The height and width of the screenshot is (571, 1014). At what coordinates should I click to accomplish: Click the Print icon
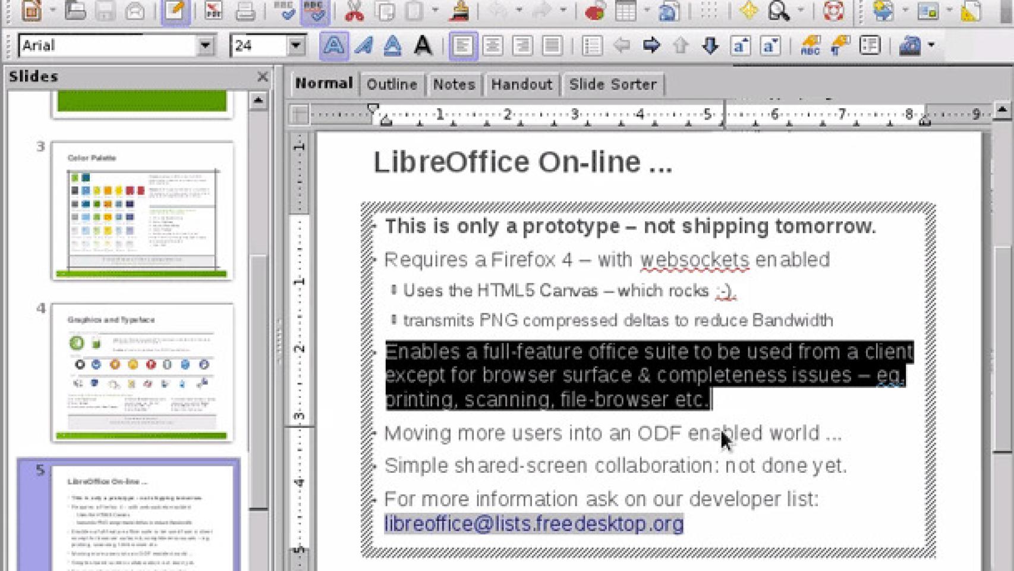(x=245, y=11)
